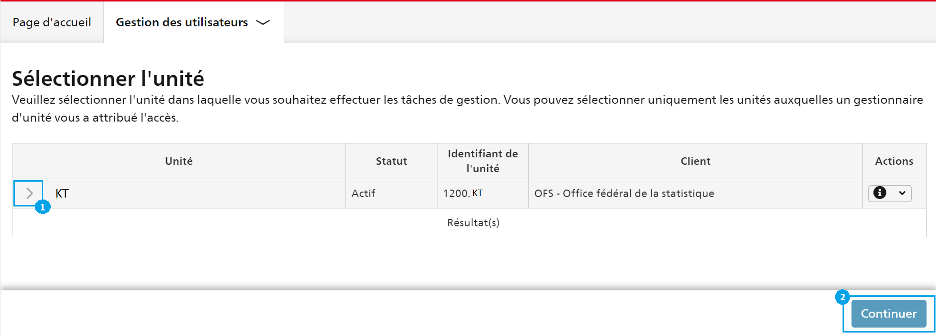This screenshot has width=936, height=336.
Task: Expand the KT unit row chevron
Action: click(29, 193)
